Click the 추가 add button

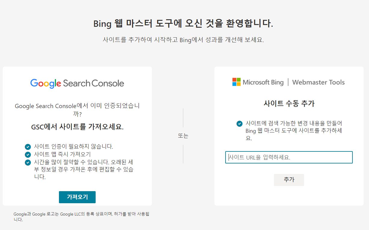(x=289, y=180)
